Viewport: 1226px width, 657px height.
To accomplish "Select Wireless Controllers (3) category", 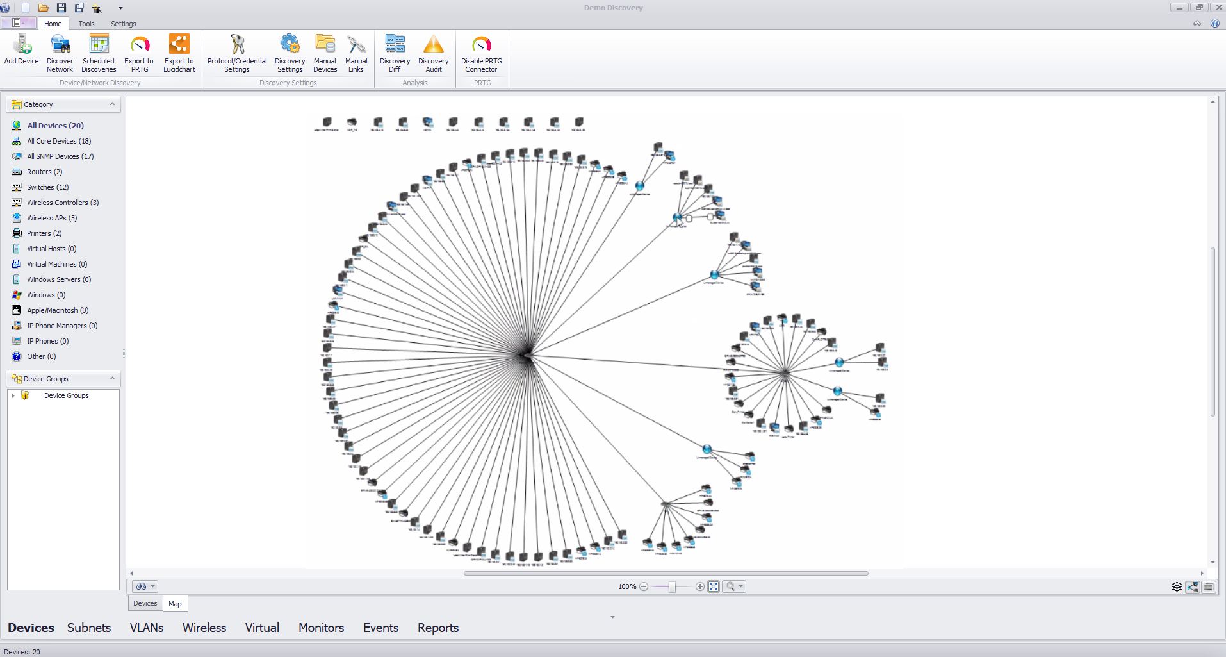I will (63, 203).
